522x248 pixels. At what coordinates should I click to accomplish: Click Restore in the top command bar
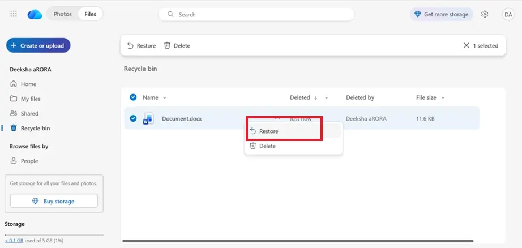click(142, 46)
